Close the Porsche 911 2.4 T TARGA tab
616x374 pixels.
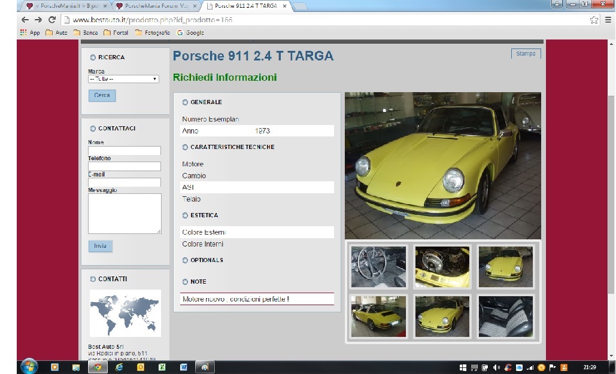click(284, 6)
